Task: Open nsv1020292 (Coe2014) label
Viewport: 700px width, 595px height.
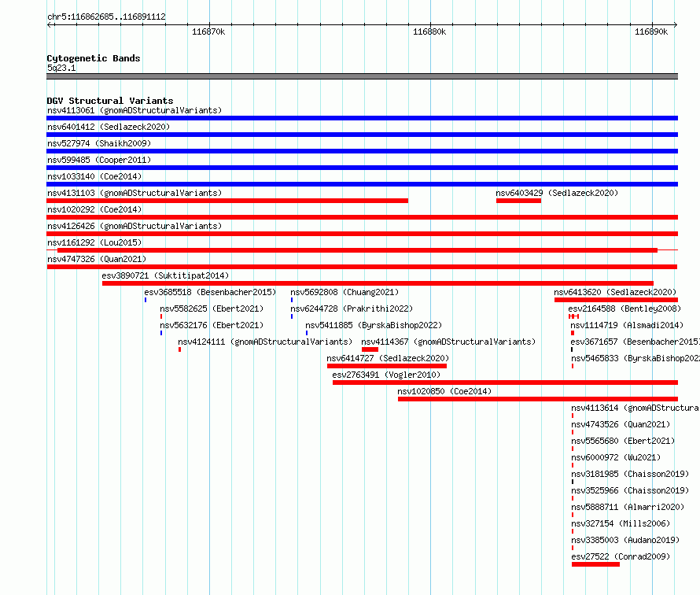Action: tap(94, 209)
